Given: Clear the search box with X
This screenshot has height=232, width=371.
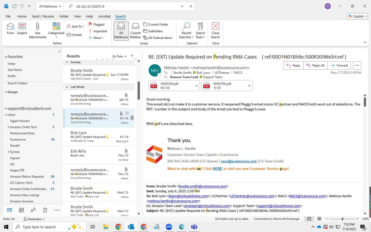Looking at the screenshot, I should (x=191, y=6).
